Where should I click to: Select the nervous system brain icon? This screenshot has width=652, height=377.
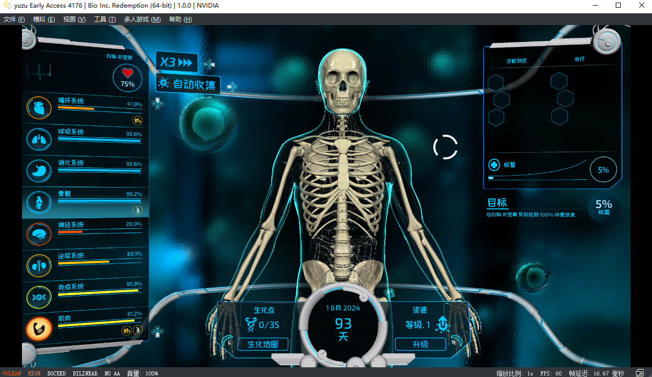[x=39, y=234]
